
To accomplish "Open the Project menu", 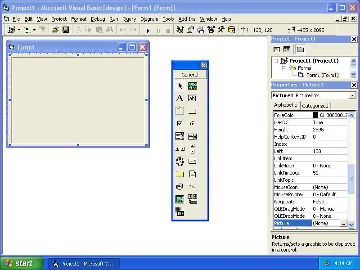I will pyautogui.click(x=59, y=19).
